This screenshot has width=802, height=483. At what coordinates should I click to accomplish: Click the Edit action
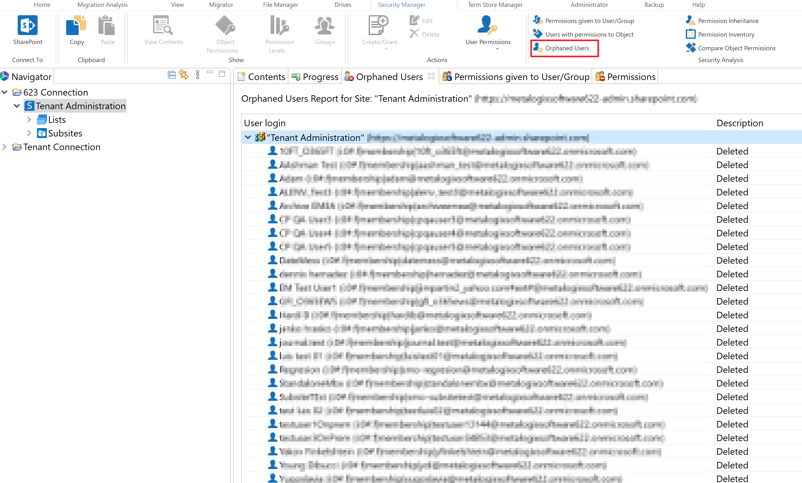tap(421, 20)
